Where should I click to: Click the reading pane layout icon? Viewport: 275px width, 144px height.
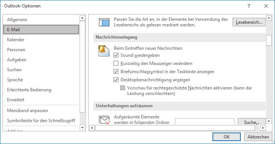(104, 22)
